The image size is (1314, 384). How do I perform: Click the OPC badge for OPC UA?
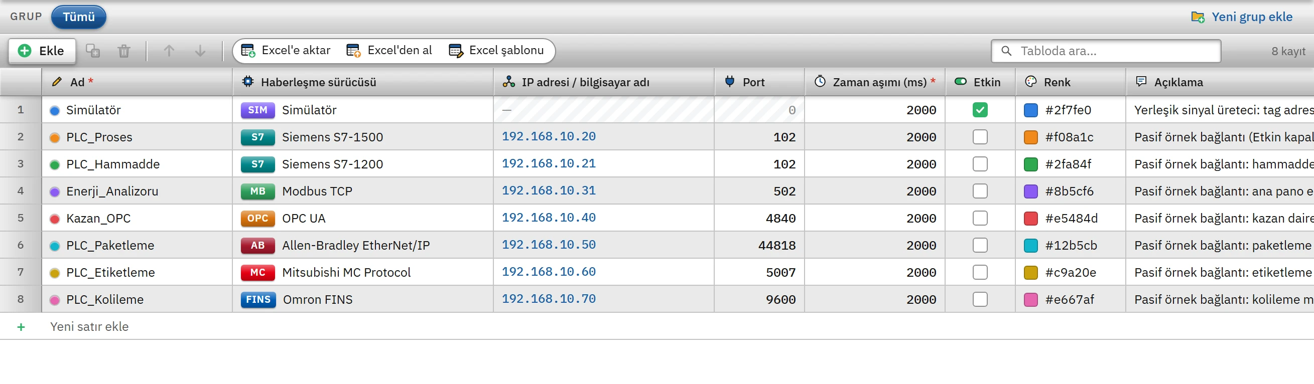[x=257, y=218]
